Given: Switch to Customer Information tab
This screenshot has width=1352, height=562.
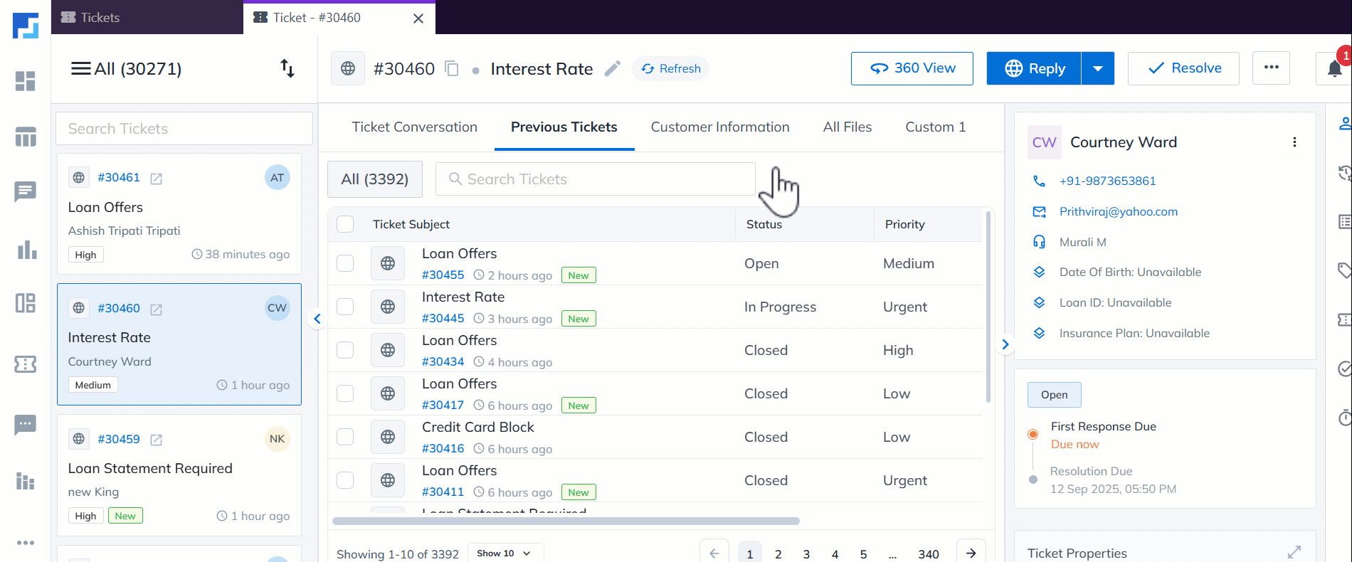Looking at the screenshot, I should point(720,127).
